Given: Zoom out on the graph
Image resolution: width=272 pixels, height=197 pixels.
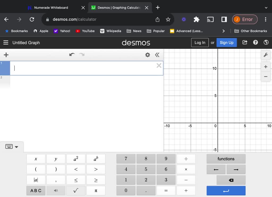Looking at the screenshot, I should [x=266, y=76].
